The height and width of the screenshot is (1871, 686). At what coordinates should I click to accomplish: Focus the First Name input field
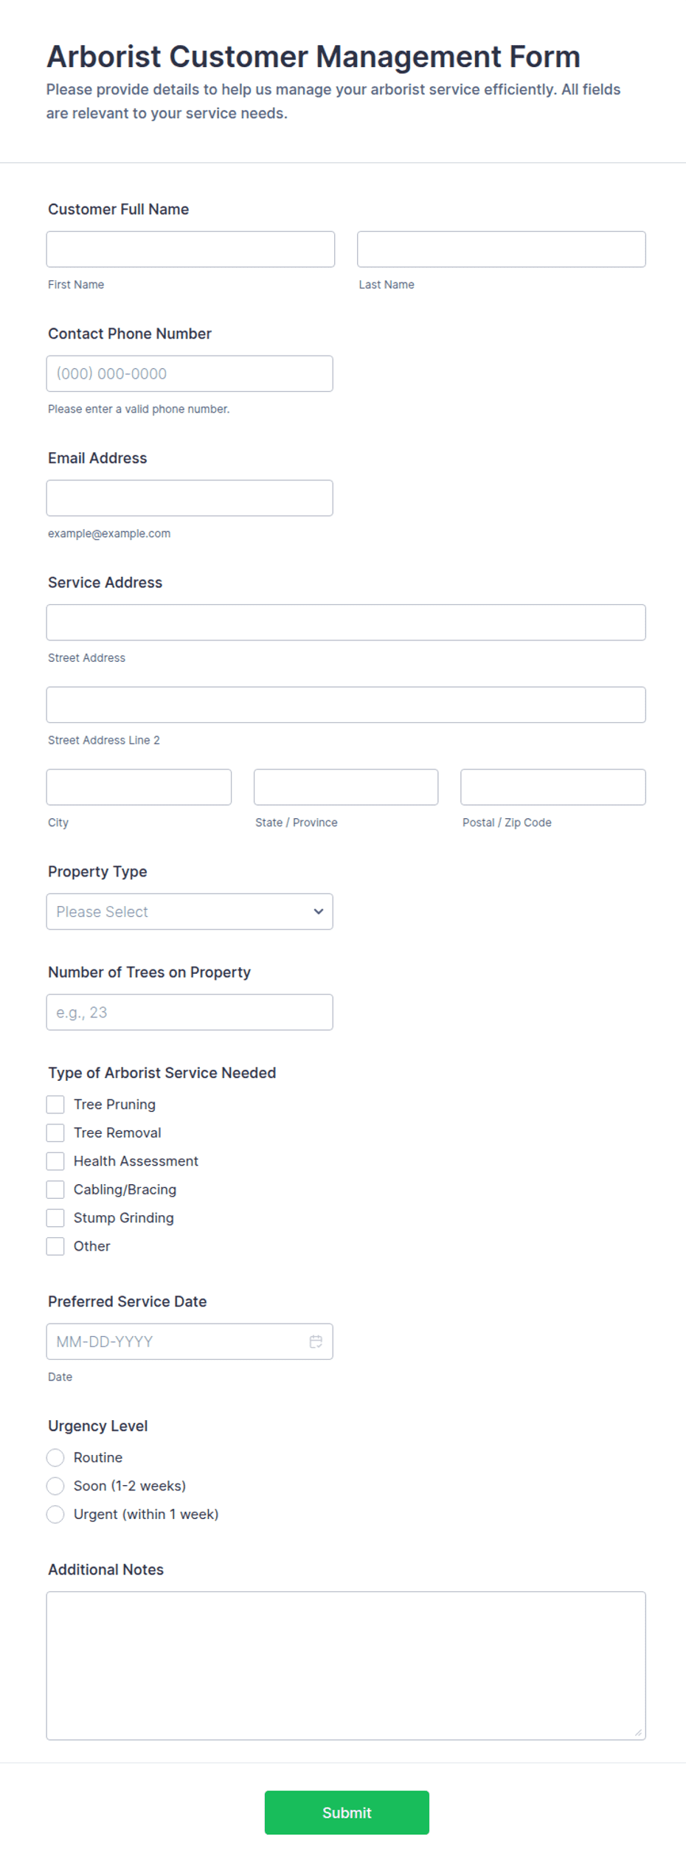coord(190,249)
